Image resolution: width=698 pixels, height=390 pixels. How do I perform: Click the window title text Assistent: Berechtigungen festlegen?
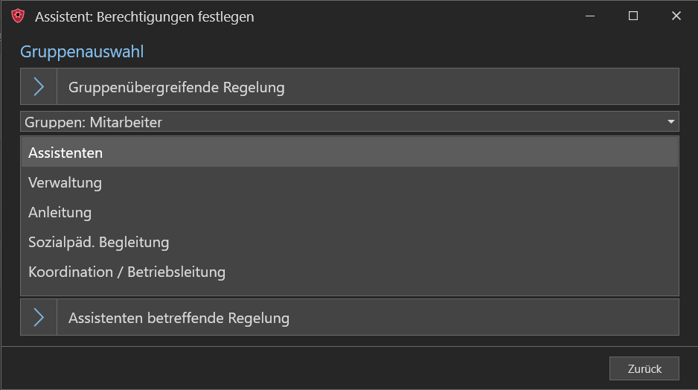144,17
